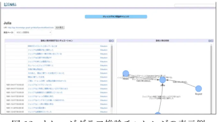Click the small button beside Julia's URI
Screen dimensions: 219x122
(x=59, y=27)
